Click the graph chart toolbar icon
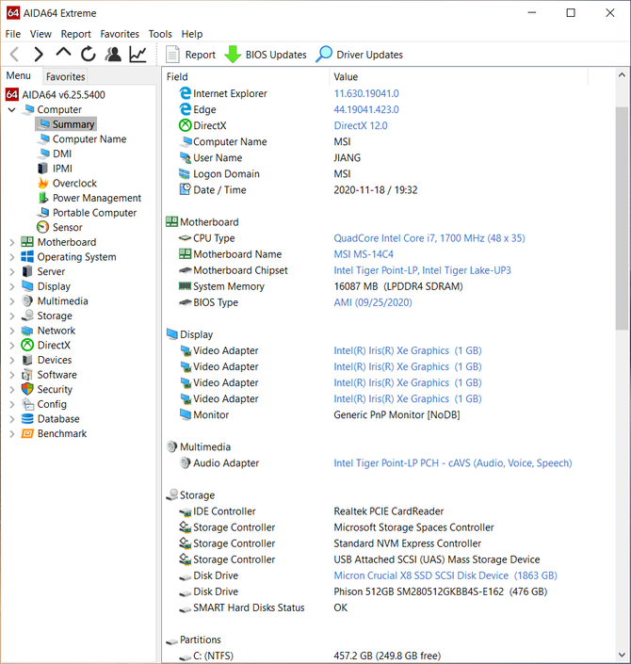Image resolution: width=631 pixels, height=664 pixels. (x=138, y=55)
